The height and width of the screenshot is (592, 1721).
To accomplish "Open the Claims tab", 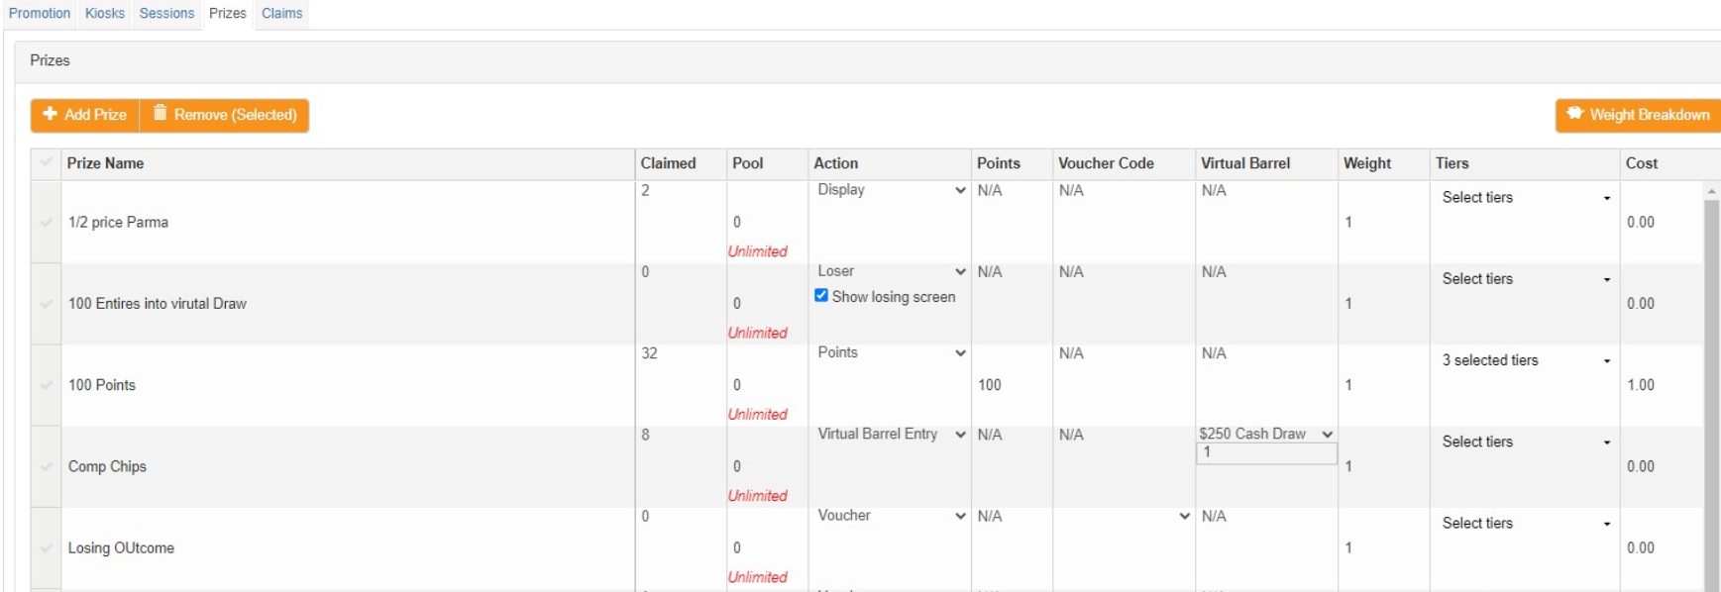I will coord(281,13).
